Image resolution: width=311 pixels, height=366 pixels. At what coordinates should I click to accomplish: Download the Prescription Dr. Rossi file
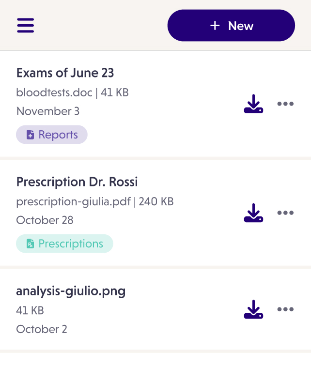pyautogui.click(x=253, y=213)
